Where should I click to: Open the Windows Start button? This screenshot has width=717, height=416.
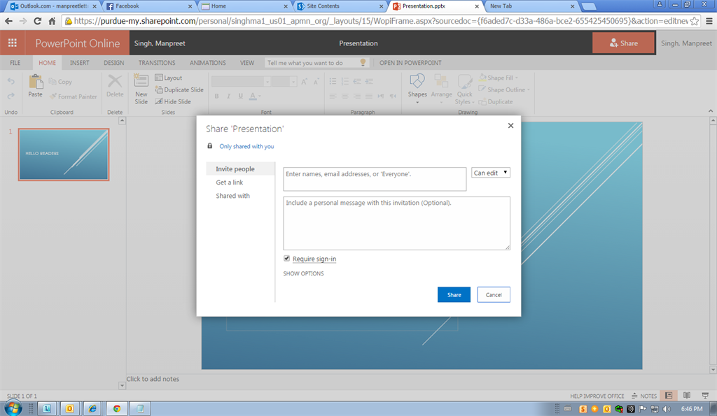coord(13,408)
